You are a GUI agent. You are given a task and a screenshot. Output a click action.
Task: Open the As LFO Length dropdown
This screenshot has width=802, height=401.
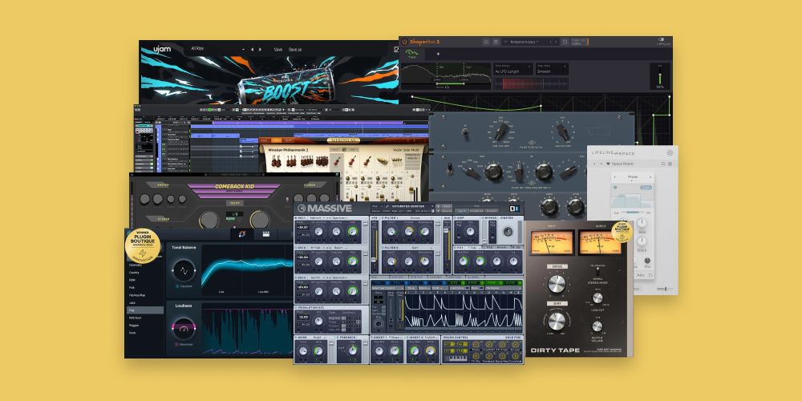tap(513, 69)
